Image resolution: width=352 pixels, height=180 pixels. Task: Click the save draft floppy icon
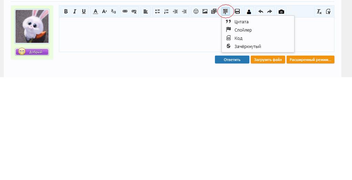click(x=237, y=11)
